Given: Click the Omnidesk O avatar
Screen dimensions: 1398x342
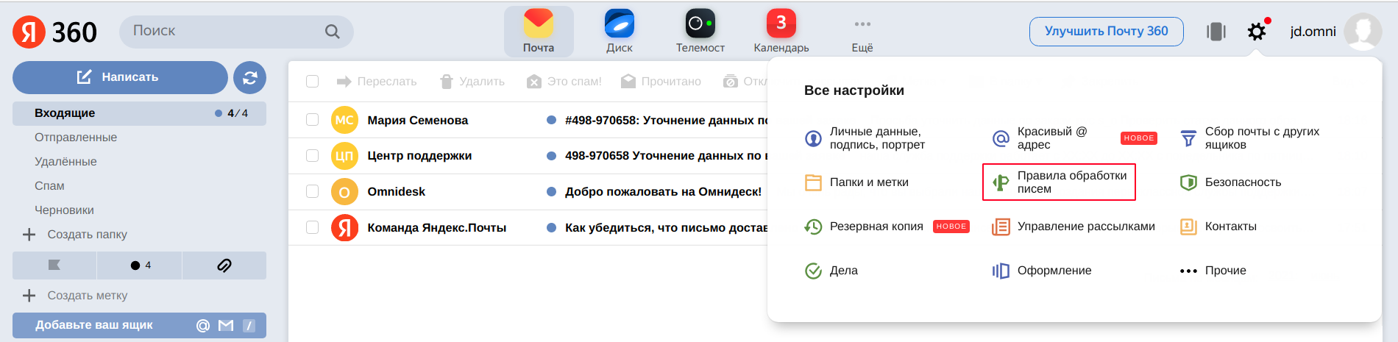Looking at the screenshot, I should (x=344, y=192).
